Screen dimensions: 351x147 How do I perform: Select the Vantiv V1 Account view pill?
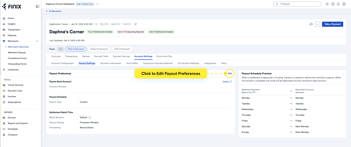pyautogui.click(x=99, y=49)
